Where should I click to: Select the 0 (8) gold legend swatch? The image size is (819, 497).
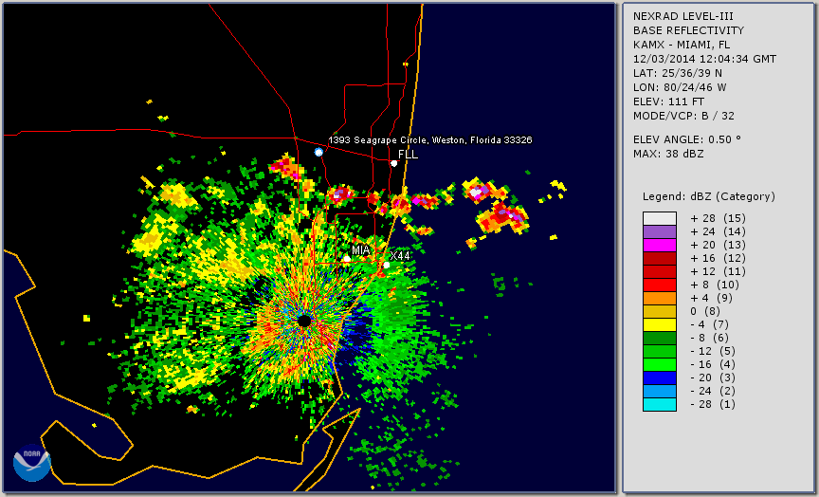tap(660, 311)
